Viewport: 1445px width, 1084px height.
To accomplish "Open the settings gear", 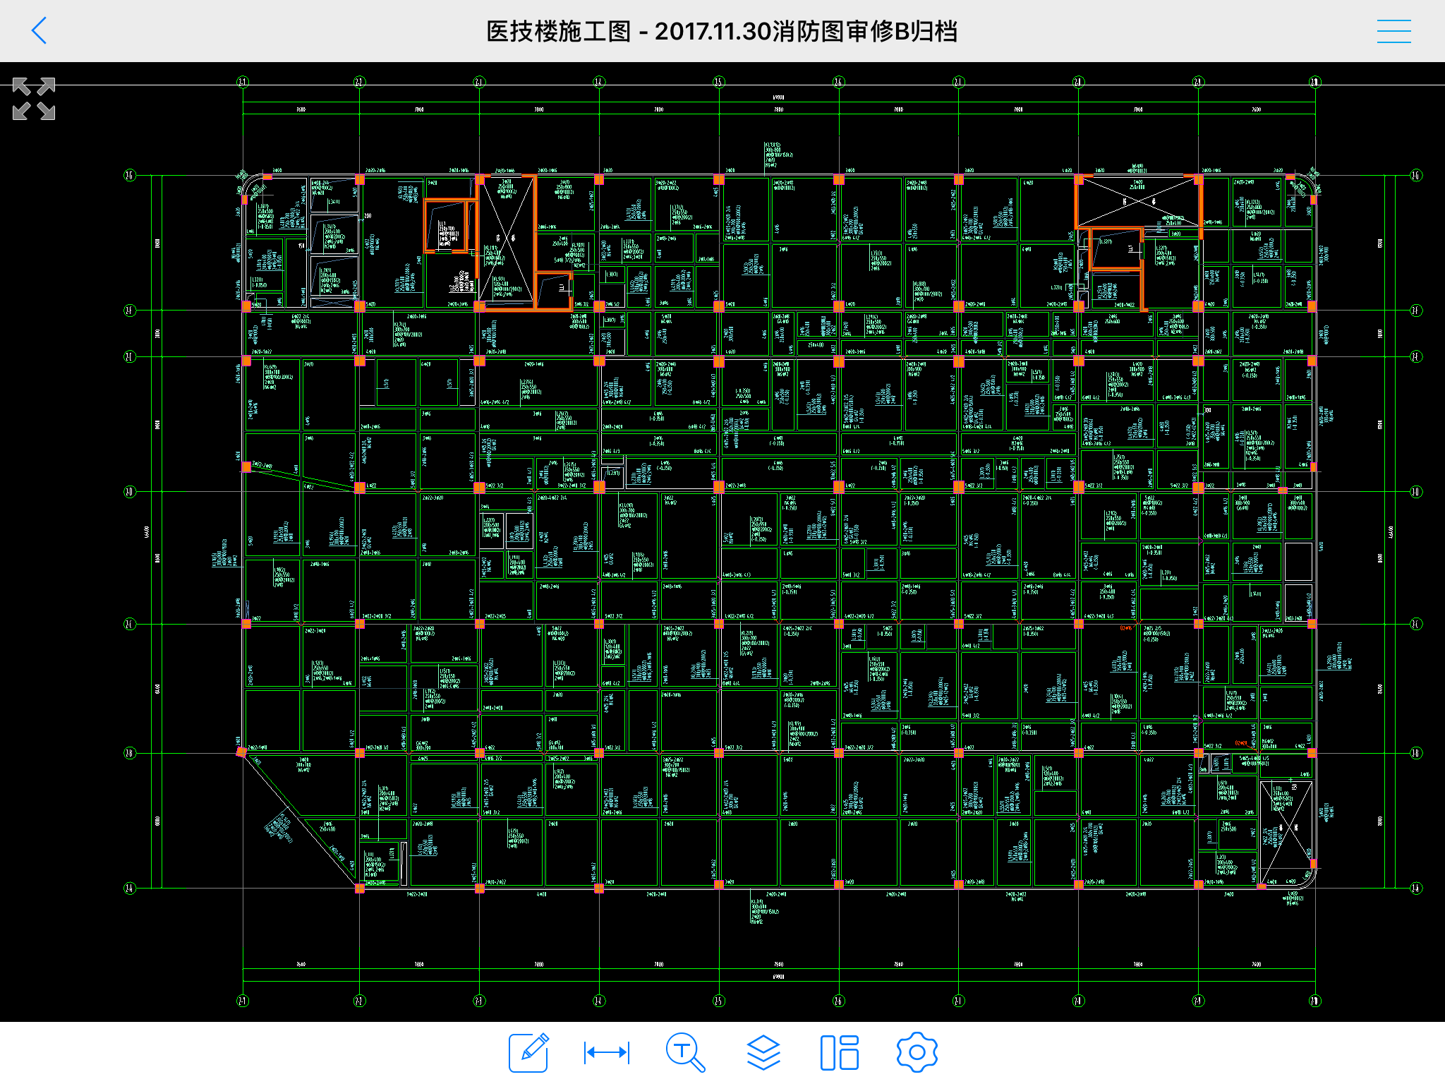I will (x=917, y=1052).
